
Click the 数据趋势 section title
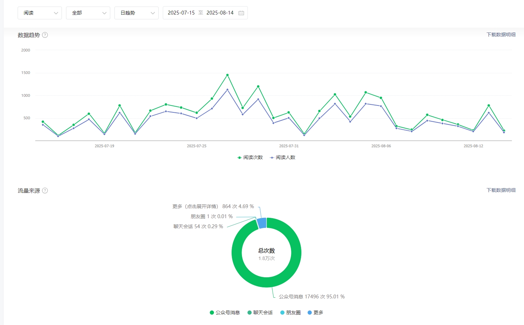(29, 35)
